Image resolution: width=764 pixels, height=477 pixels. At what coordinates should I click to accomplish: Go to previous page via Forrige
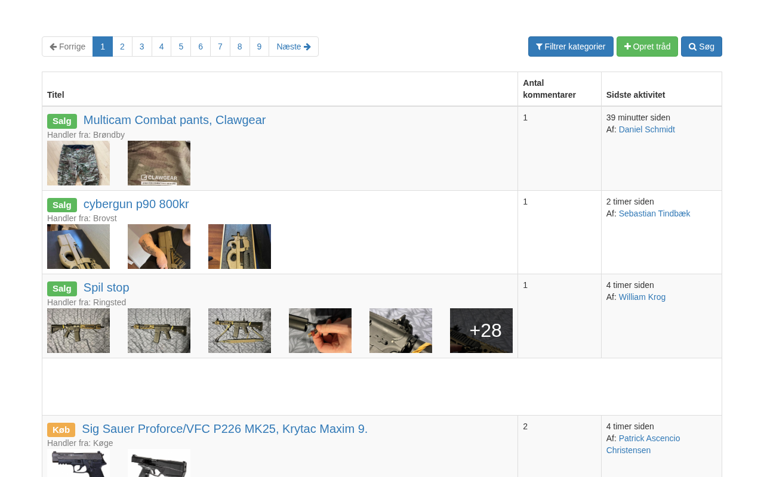tap(67, 47)
